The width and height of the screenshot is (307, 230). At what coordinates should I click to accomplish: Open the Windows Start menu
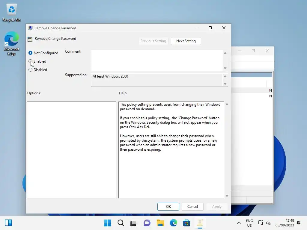click(107, 223)
